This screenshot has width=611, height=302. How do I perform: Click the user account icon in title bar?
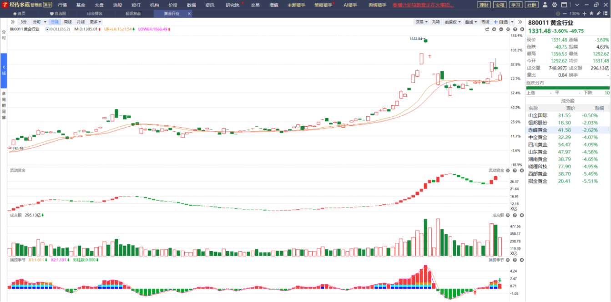(546, 5)
